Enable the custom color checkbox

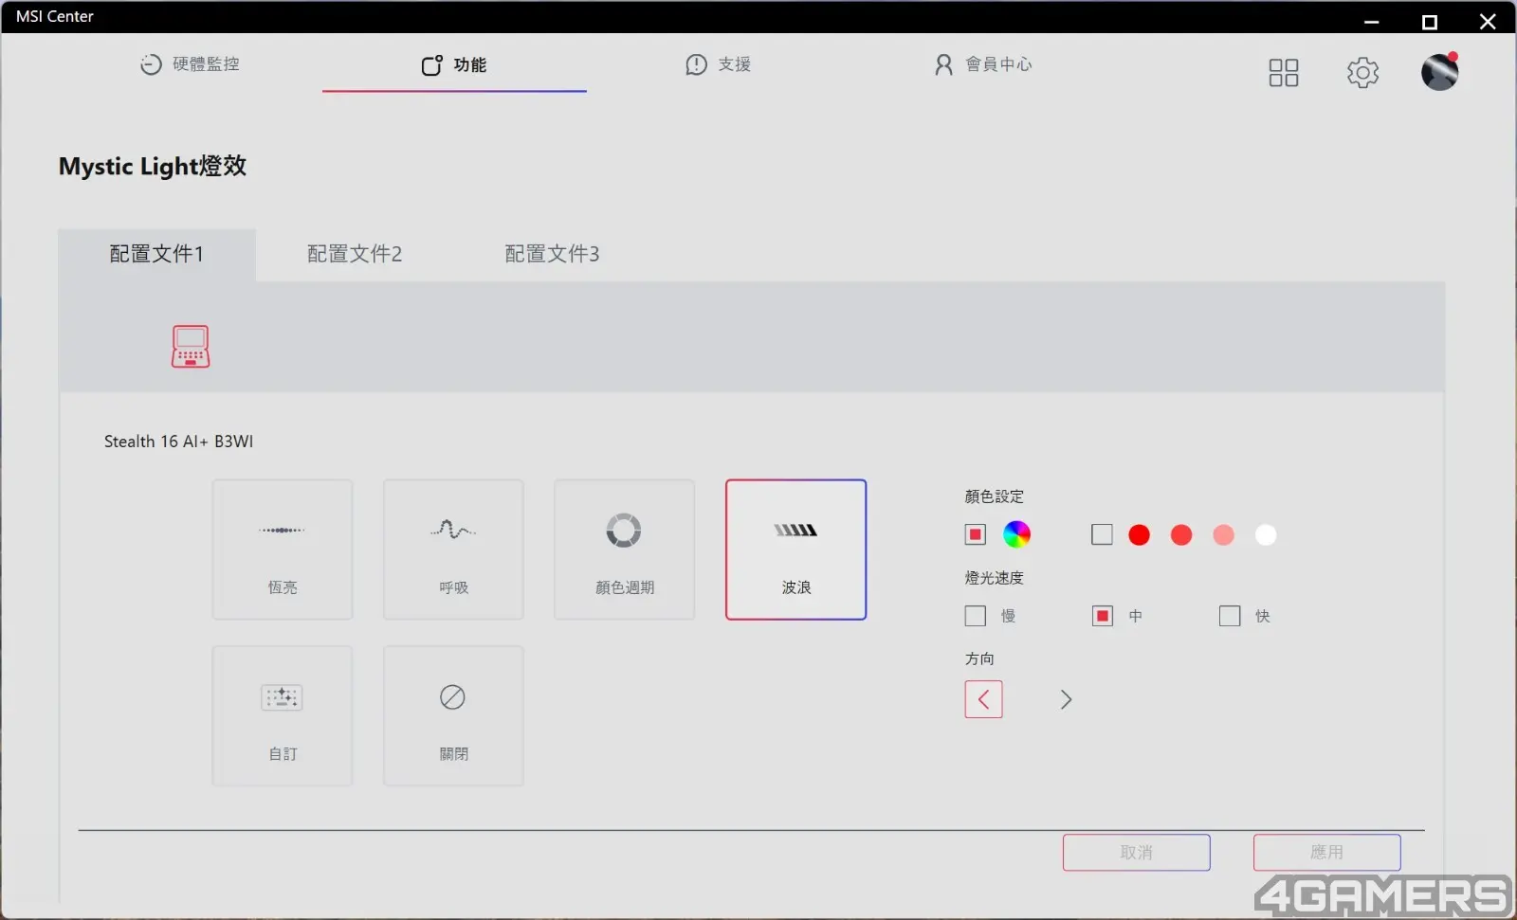[x=1102, y=534]
